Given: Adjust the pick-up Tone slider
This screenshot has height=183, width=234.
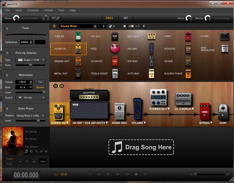Looking at the screenshot, I should coord(31,65).
